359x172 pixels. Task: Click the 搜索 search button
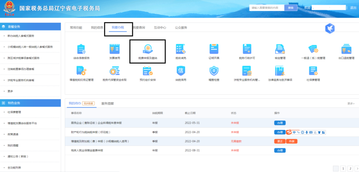coord(291,8)
